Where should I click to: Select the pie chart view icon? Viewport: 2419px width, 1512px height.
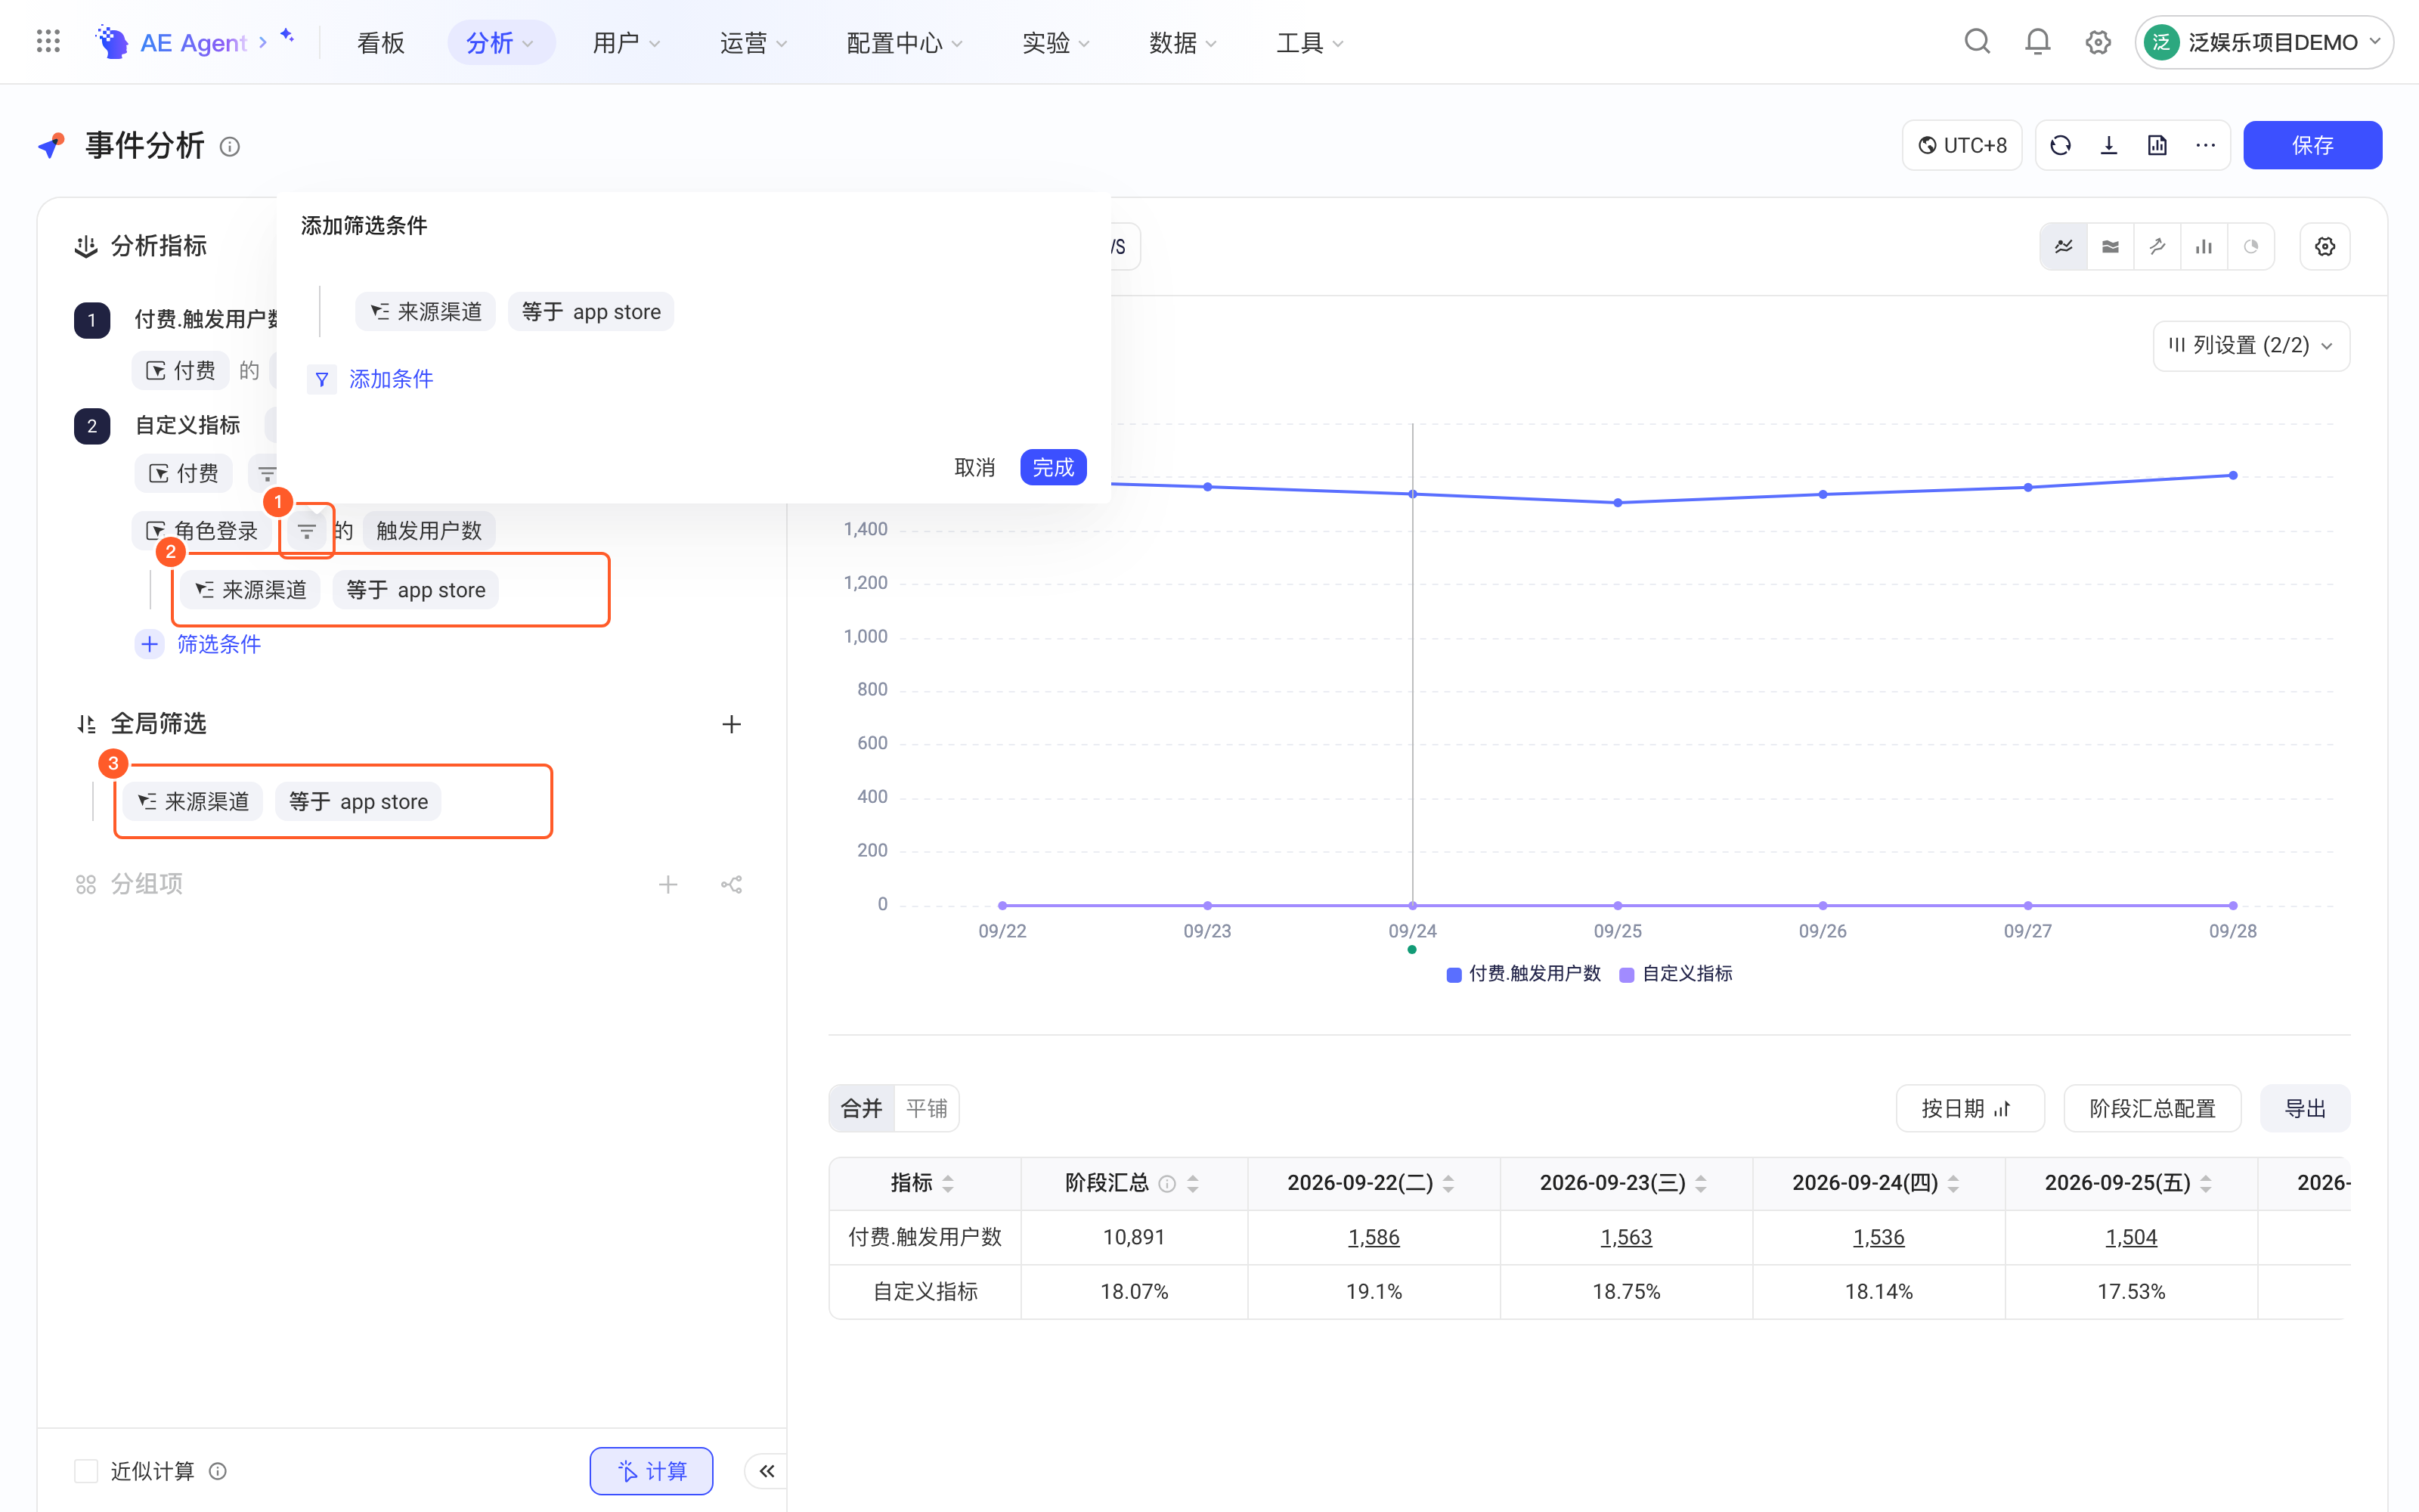pos(2250,247)
